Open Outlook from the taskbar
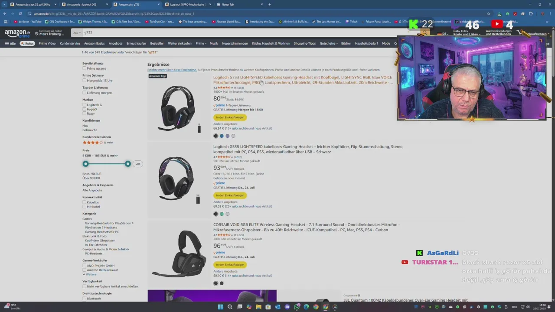 [277, 307]
